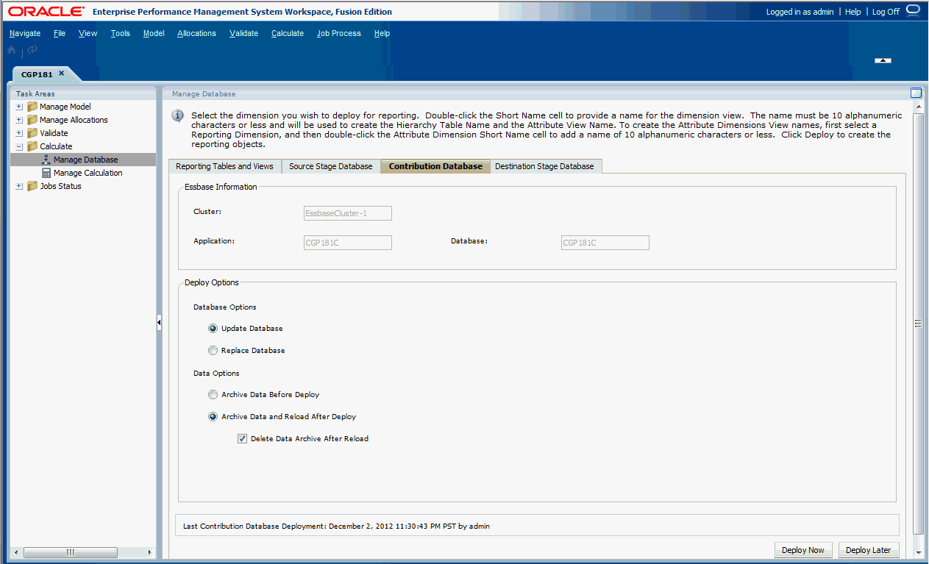Screen dimensions: 929x564
Task: Open the Tools menu
Action: (x=121, y=33)
